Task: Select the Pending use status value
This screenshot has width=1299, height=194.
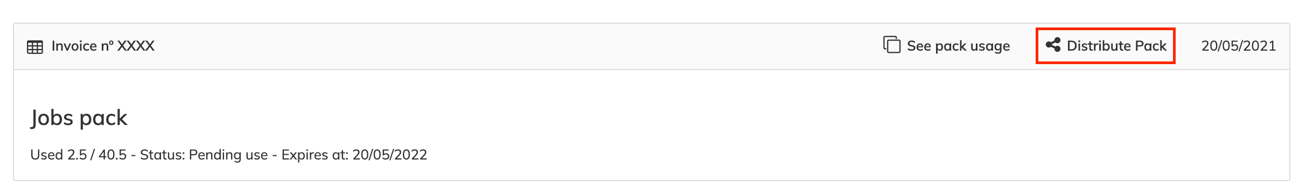Action: pos(228,155)
